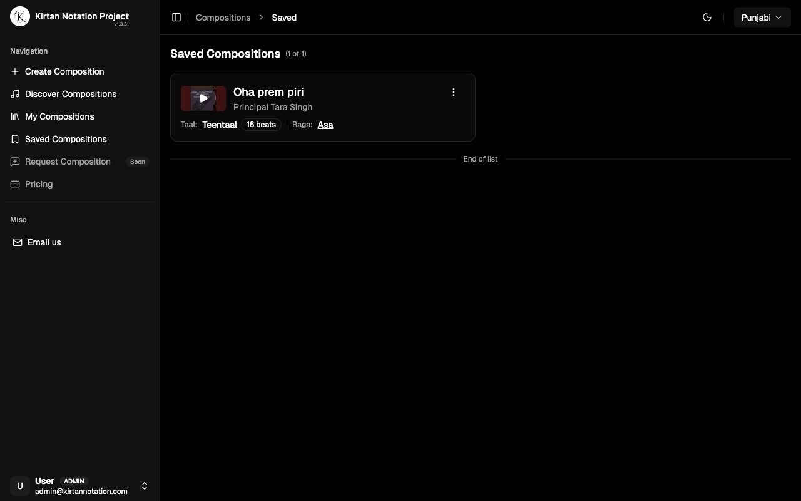The image size is (801, 501).
Task: Open the Oha prem piri composition title
Action: pos(268,92)
